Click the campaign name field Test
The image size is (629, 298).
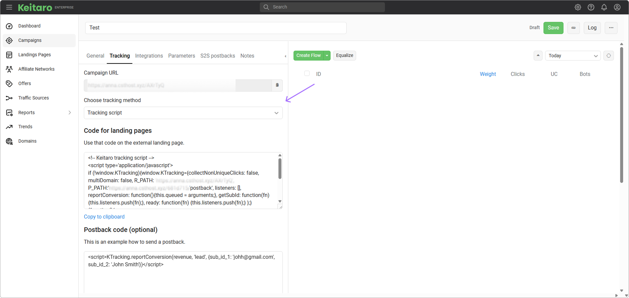coord(216,28)
